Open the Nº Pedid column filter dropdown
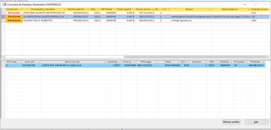Image resolution: width=271 pixels, height=130 pixels. [114, 9]
